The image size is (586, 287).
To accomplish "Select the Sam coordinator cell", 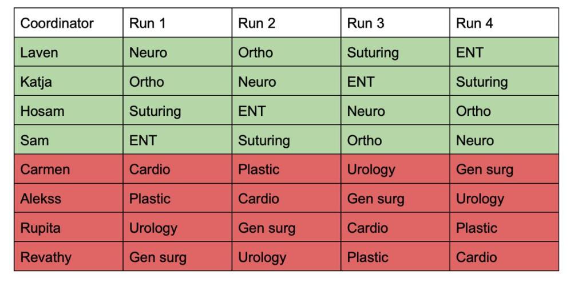I will coord(68,140).
